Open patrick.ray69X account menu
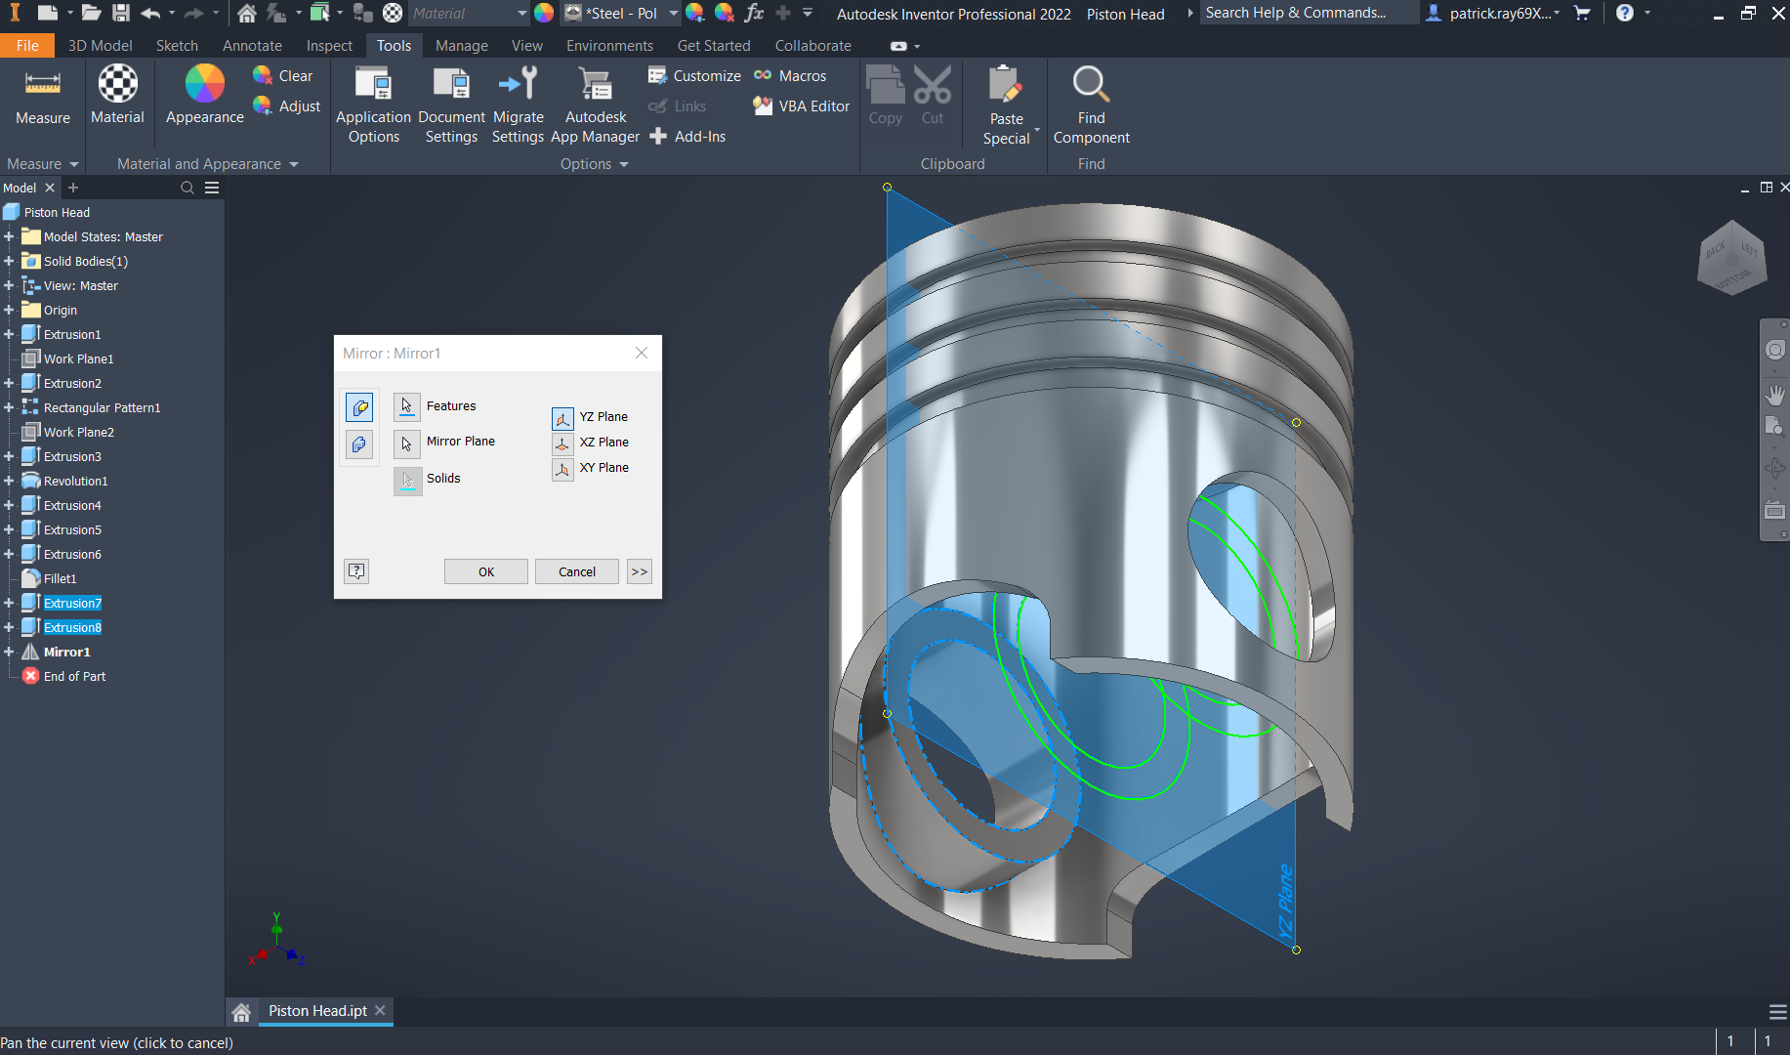1790x1055 pixels. pos(1494,13)
